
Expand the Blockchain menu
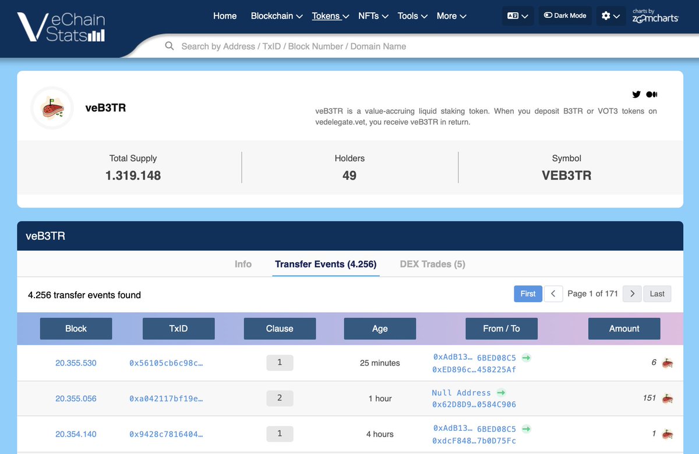277,16
